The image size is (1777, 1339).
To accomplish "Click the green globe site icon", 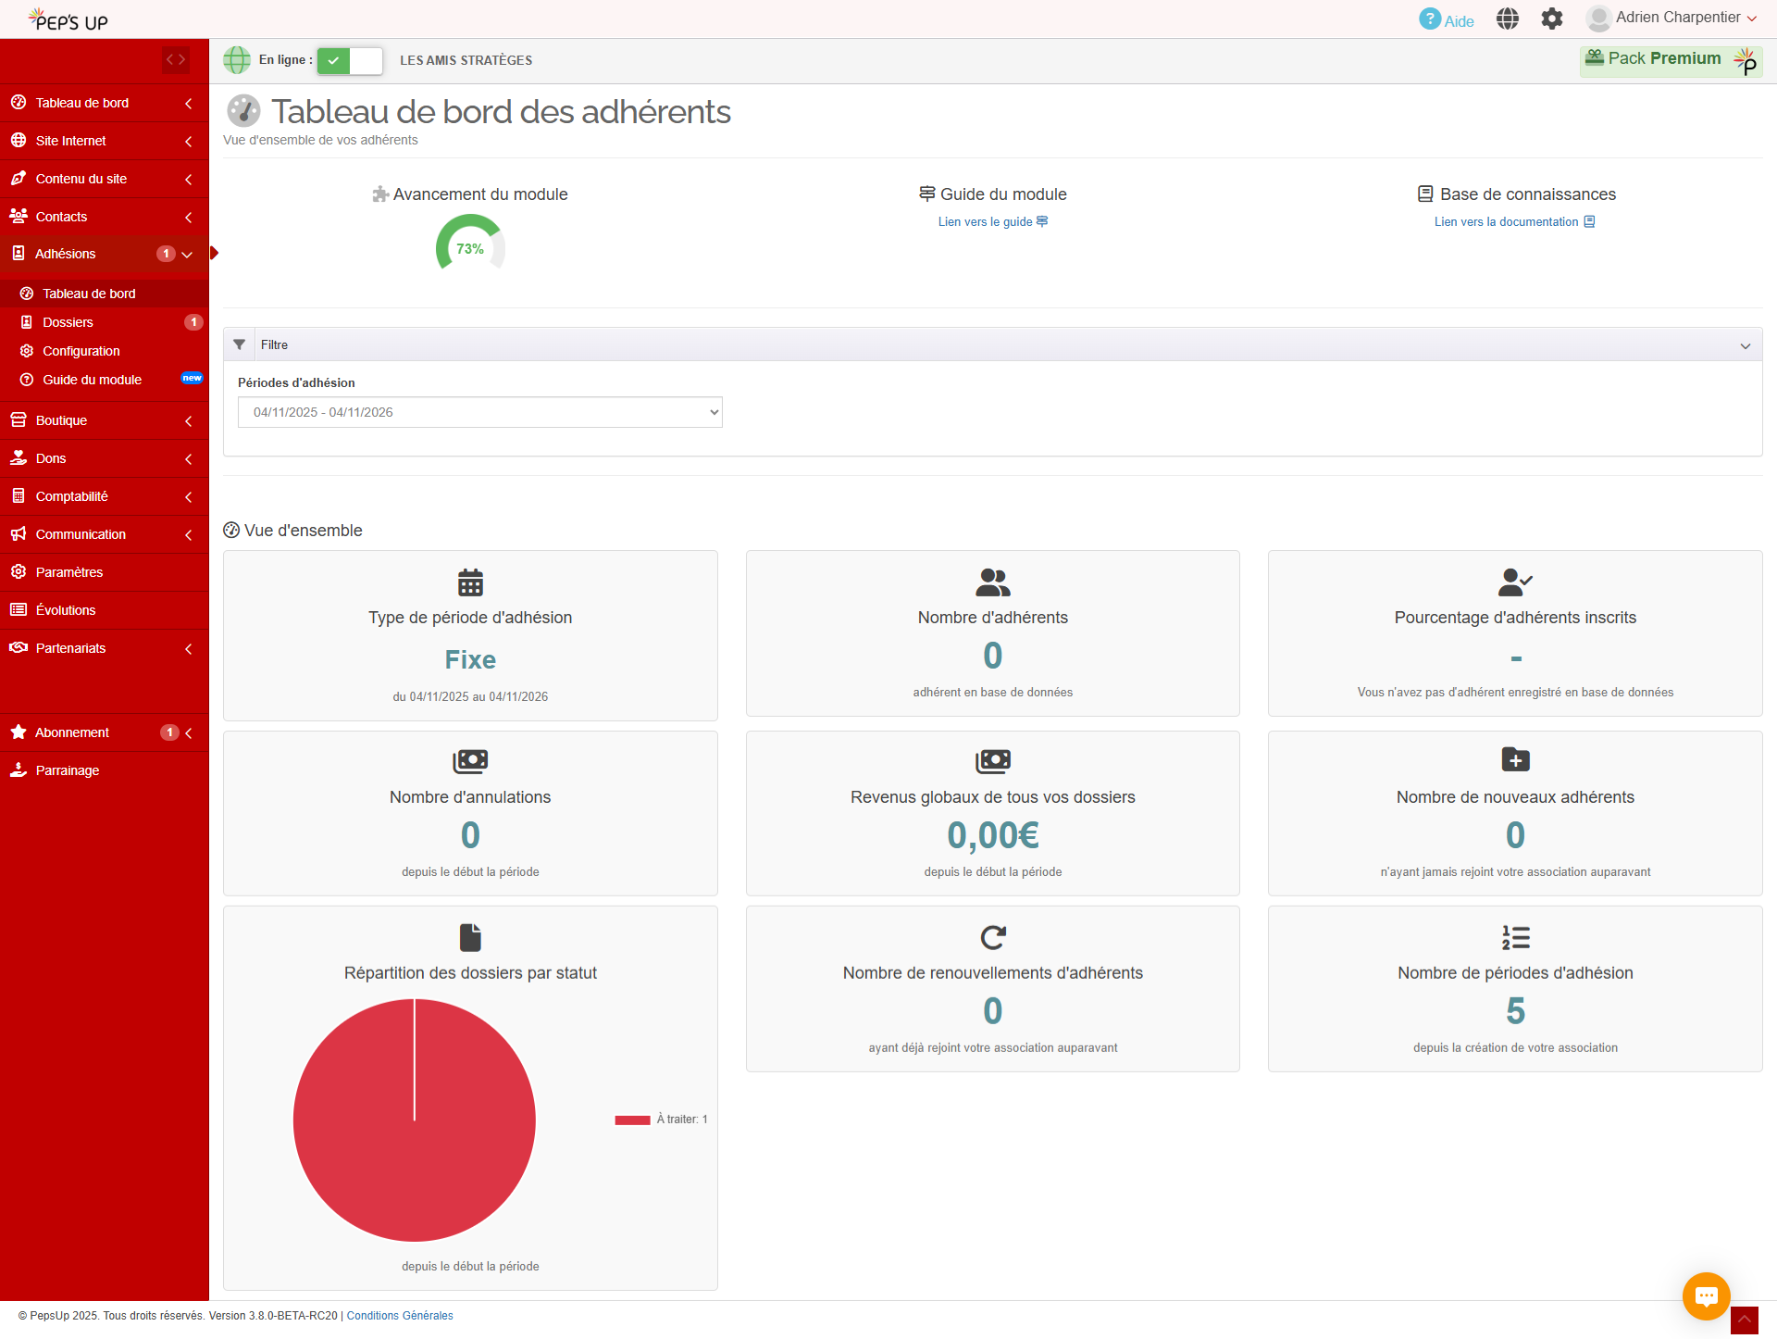I will click(x=237, y=60).
